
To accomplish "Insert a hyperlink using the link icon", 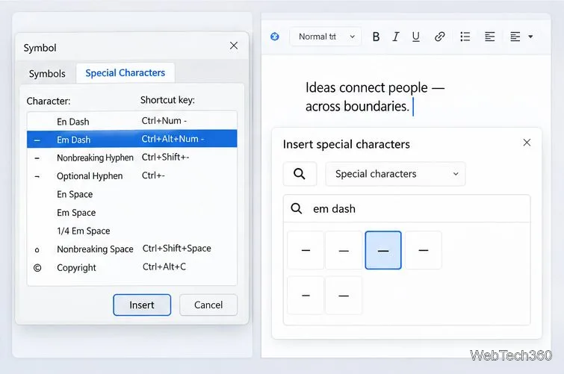I will click(439, 37).
